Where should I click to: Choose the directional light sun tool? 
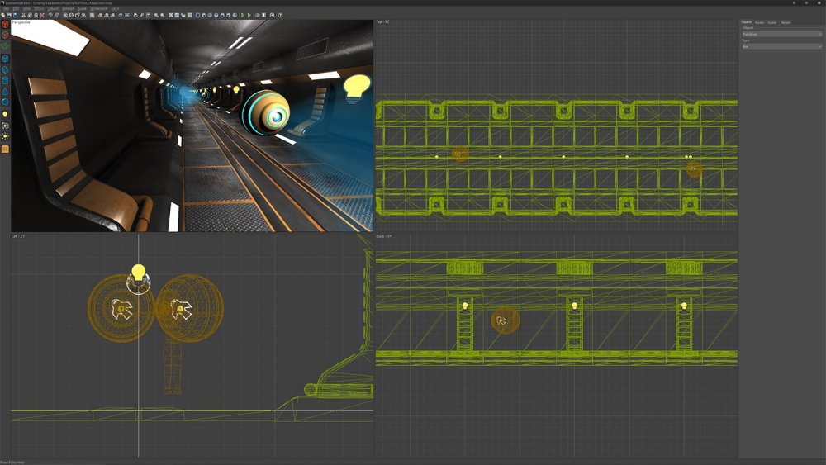coord(5,136)
